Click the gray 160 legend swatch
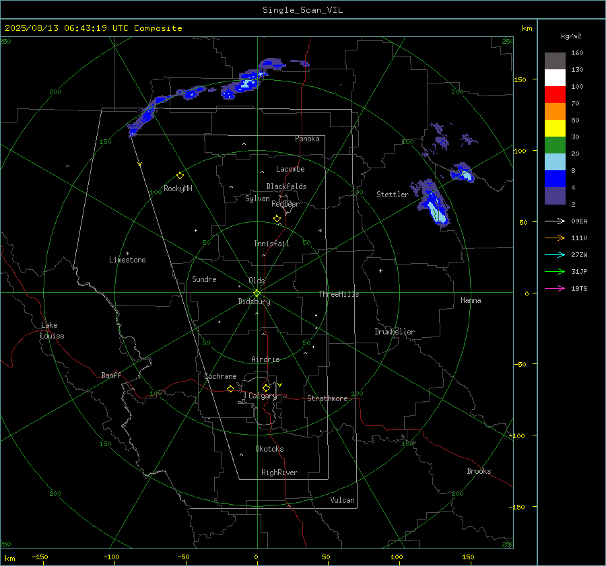Image resolution: width=606 pixels, height=566 pixels. click(x=555, y=61)
